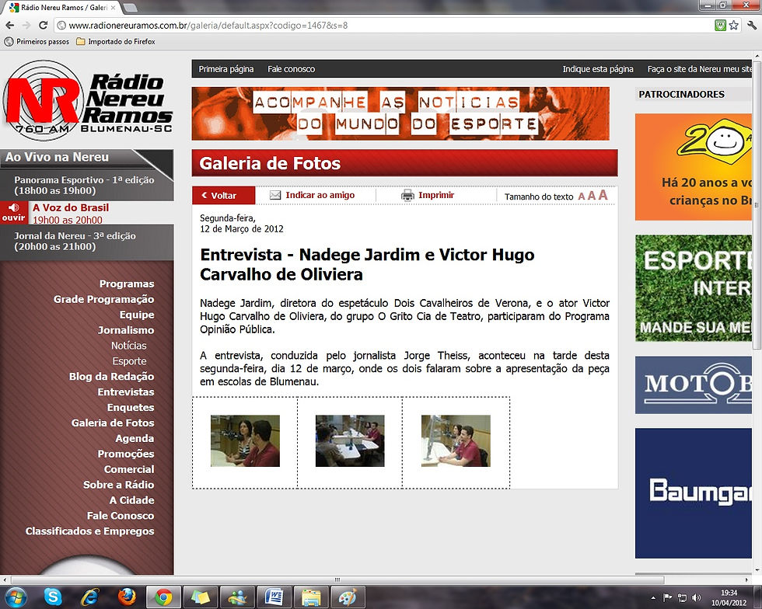Screen dimensions: 762x609
Task: Open Microsoft Word from the taskbar
Action: pos(274,597)
